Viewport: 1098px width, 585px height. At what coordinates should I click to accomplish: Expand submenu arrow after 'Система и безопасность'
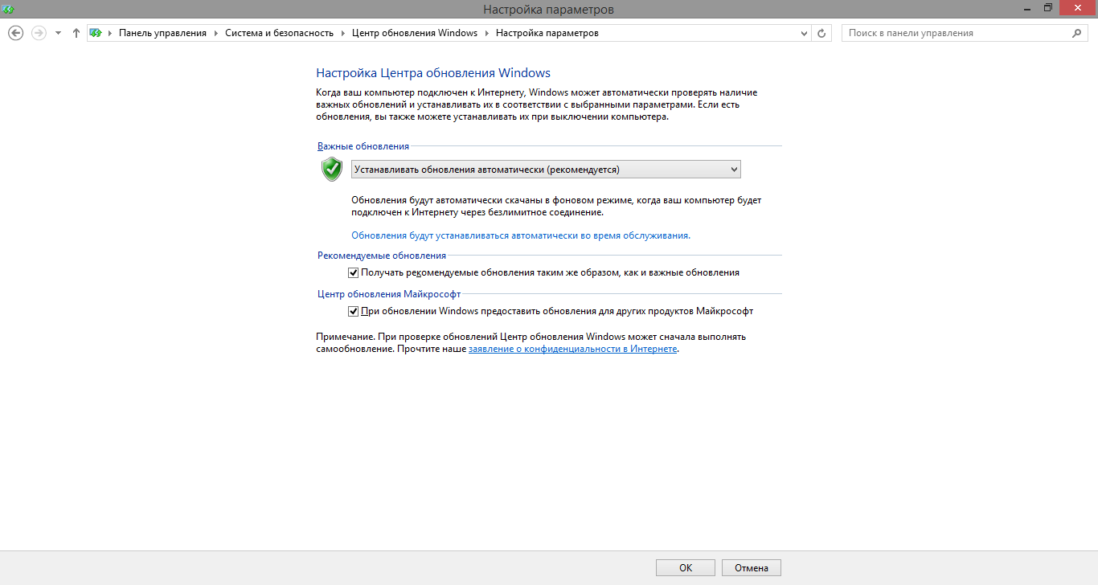(x=343, y=34)
